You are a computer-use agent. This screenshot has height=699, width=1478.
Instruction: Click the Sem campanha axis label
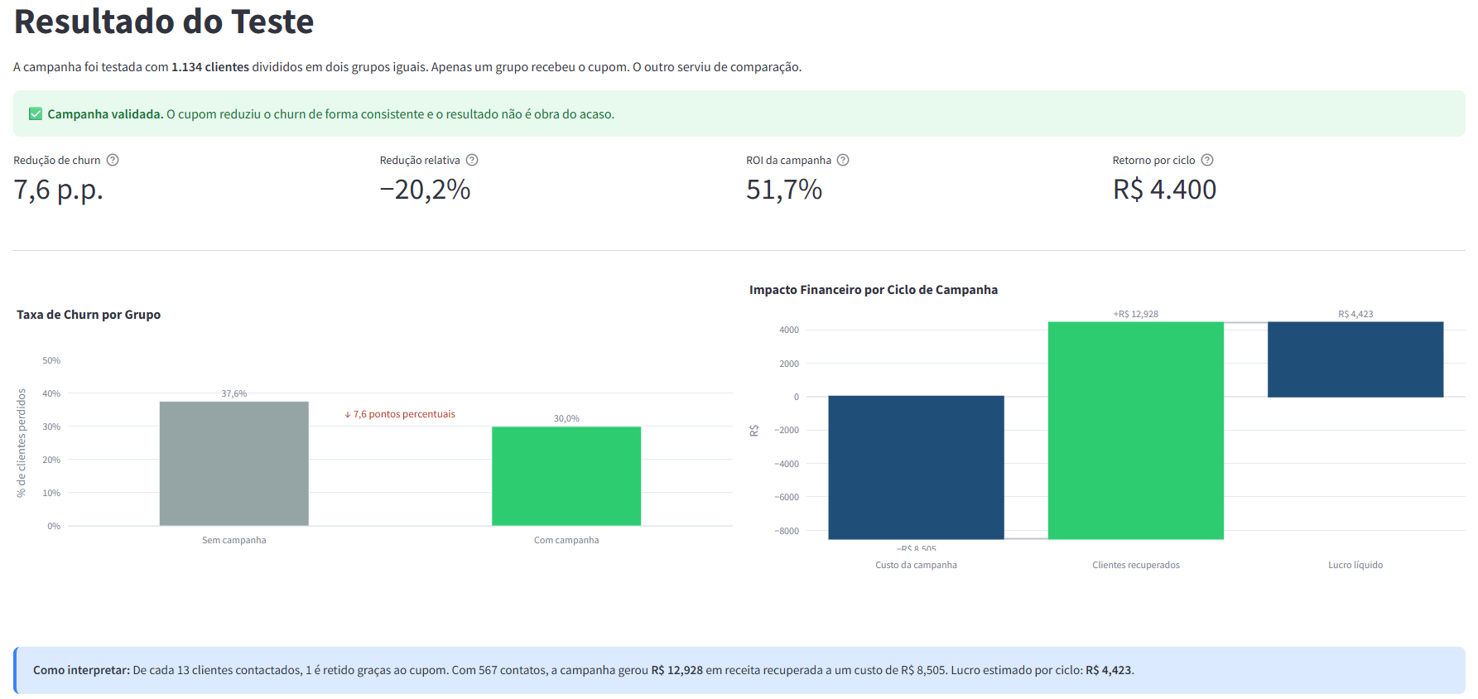point(234,540)
